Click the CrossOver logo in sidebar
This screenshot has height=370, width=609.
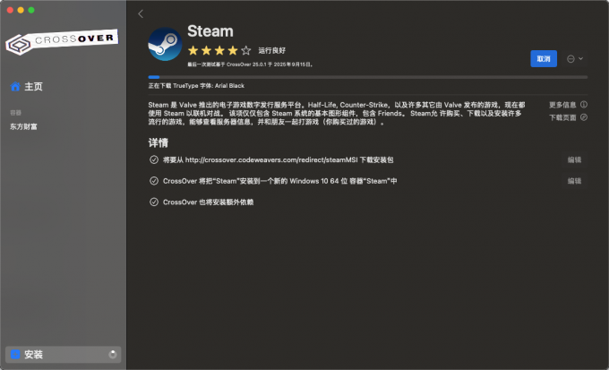click(x=62, y=41)
